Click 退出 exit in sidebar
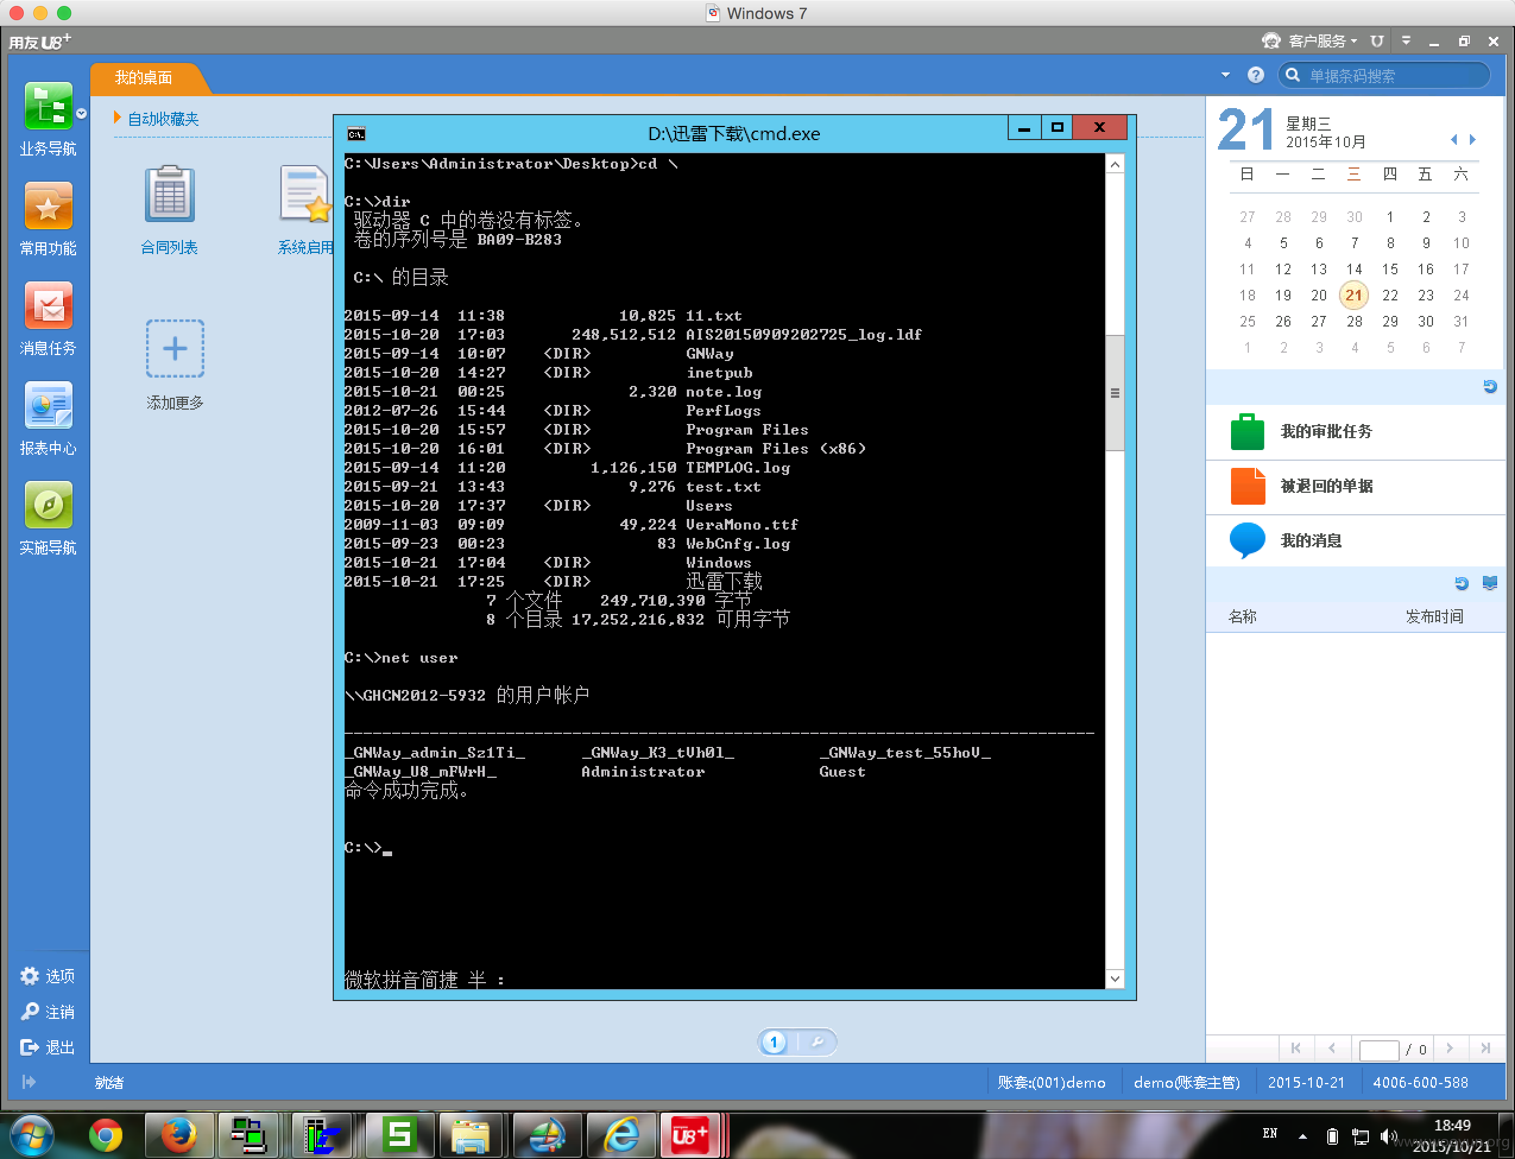Image resolution: width=1515 pixels, height=1159 pixels. click(x=48, y=1047)
